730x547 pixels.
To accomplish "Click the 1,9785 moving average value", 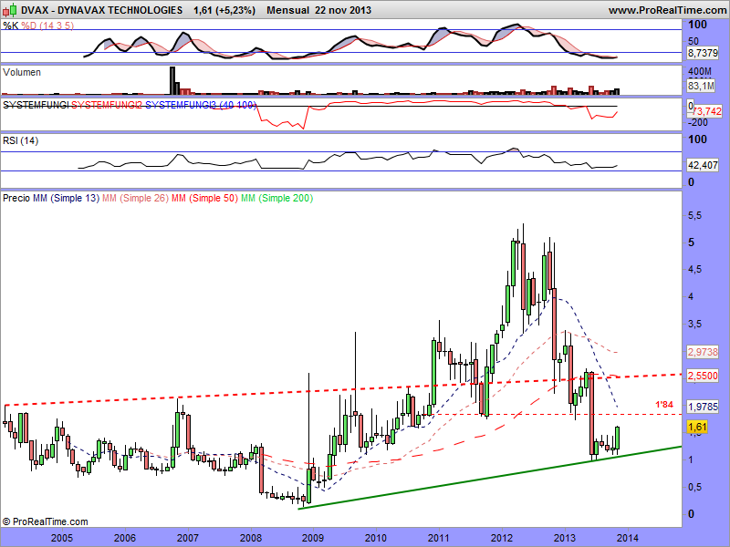I will (703, 407).
